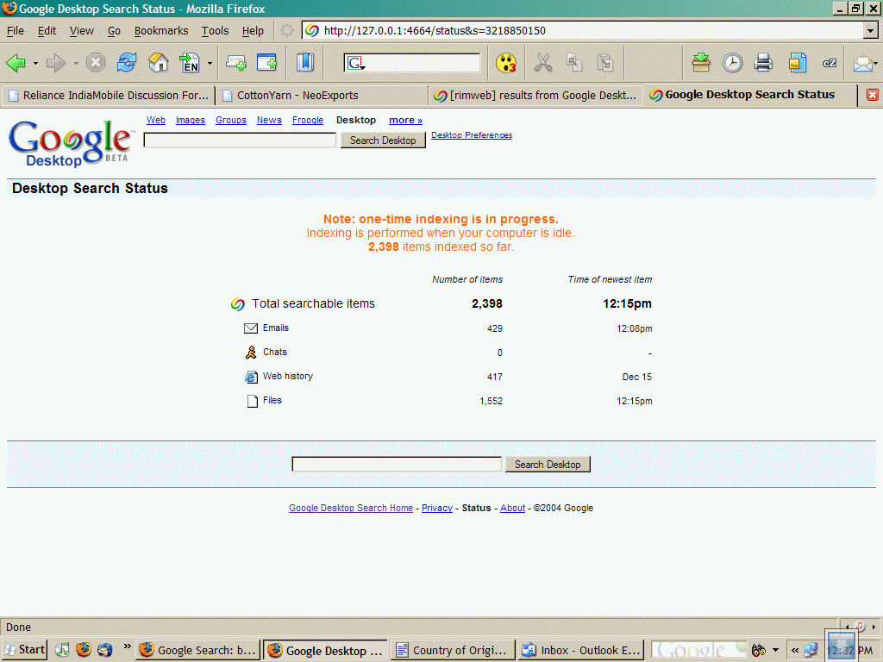Click the Chats figure icon

(251, 353)
